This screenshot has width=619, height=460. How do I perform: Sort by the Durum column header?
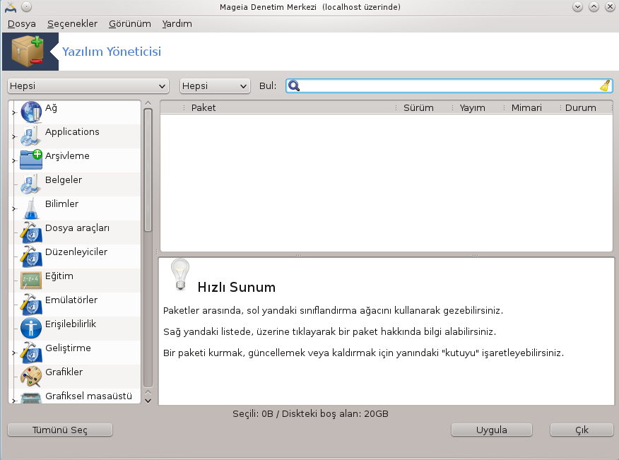586,107
